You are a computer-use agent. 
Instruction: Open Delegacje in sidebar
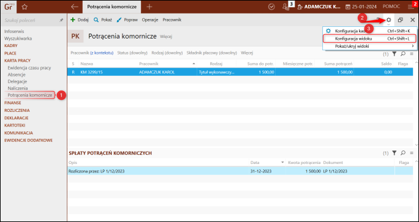(x=17, y=81)
